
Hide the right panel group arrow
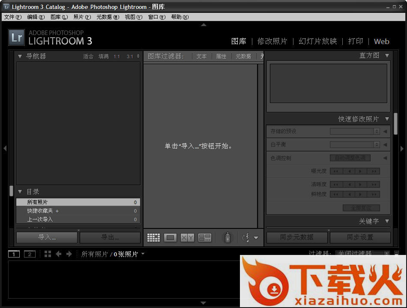[x=402, y=148]
